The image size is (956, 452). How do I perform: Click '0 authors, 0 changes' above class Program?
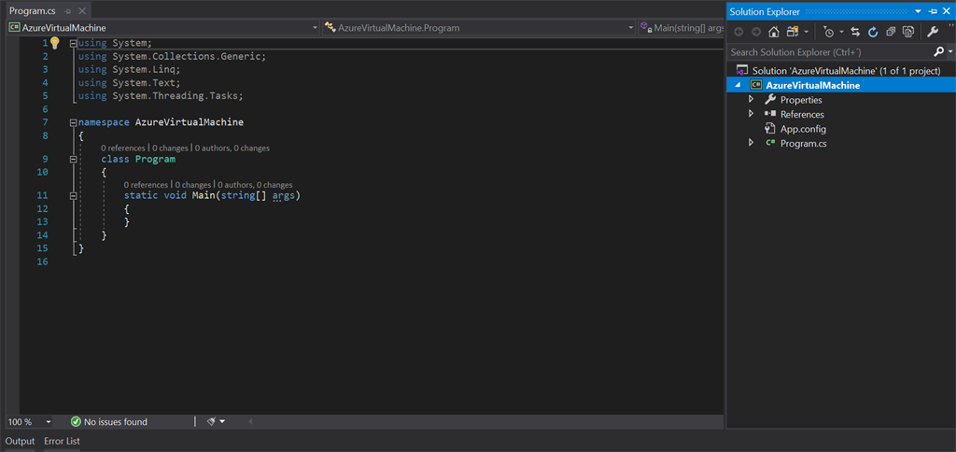(232, 148)
